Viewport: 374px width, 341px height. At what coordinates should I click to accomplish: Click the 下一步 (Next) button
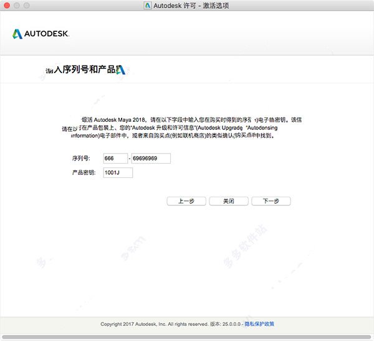pos(271,201)
